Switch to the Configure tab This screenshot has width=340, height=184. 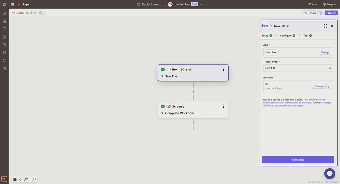[x=287, y=35]
